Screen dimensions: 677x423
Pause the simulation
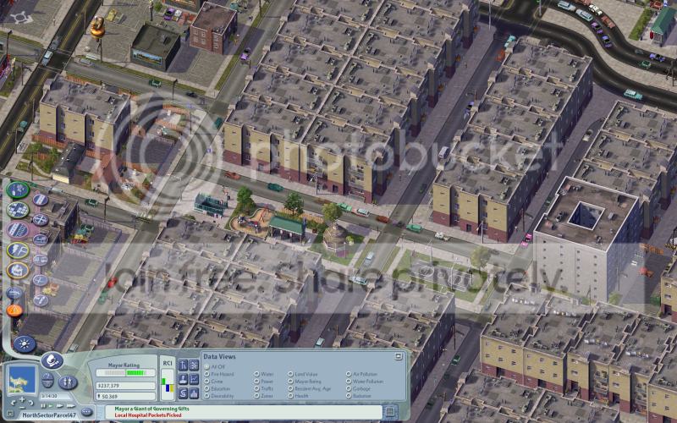point(43,406)
